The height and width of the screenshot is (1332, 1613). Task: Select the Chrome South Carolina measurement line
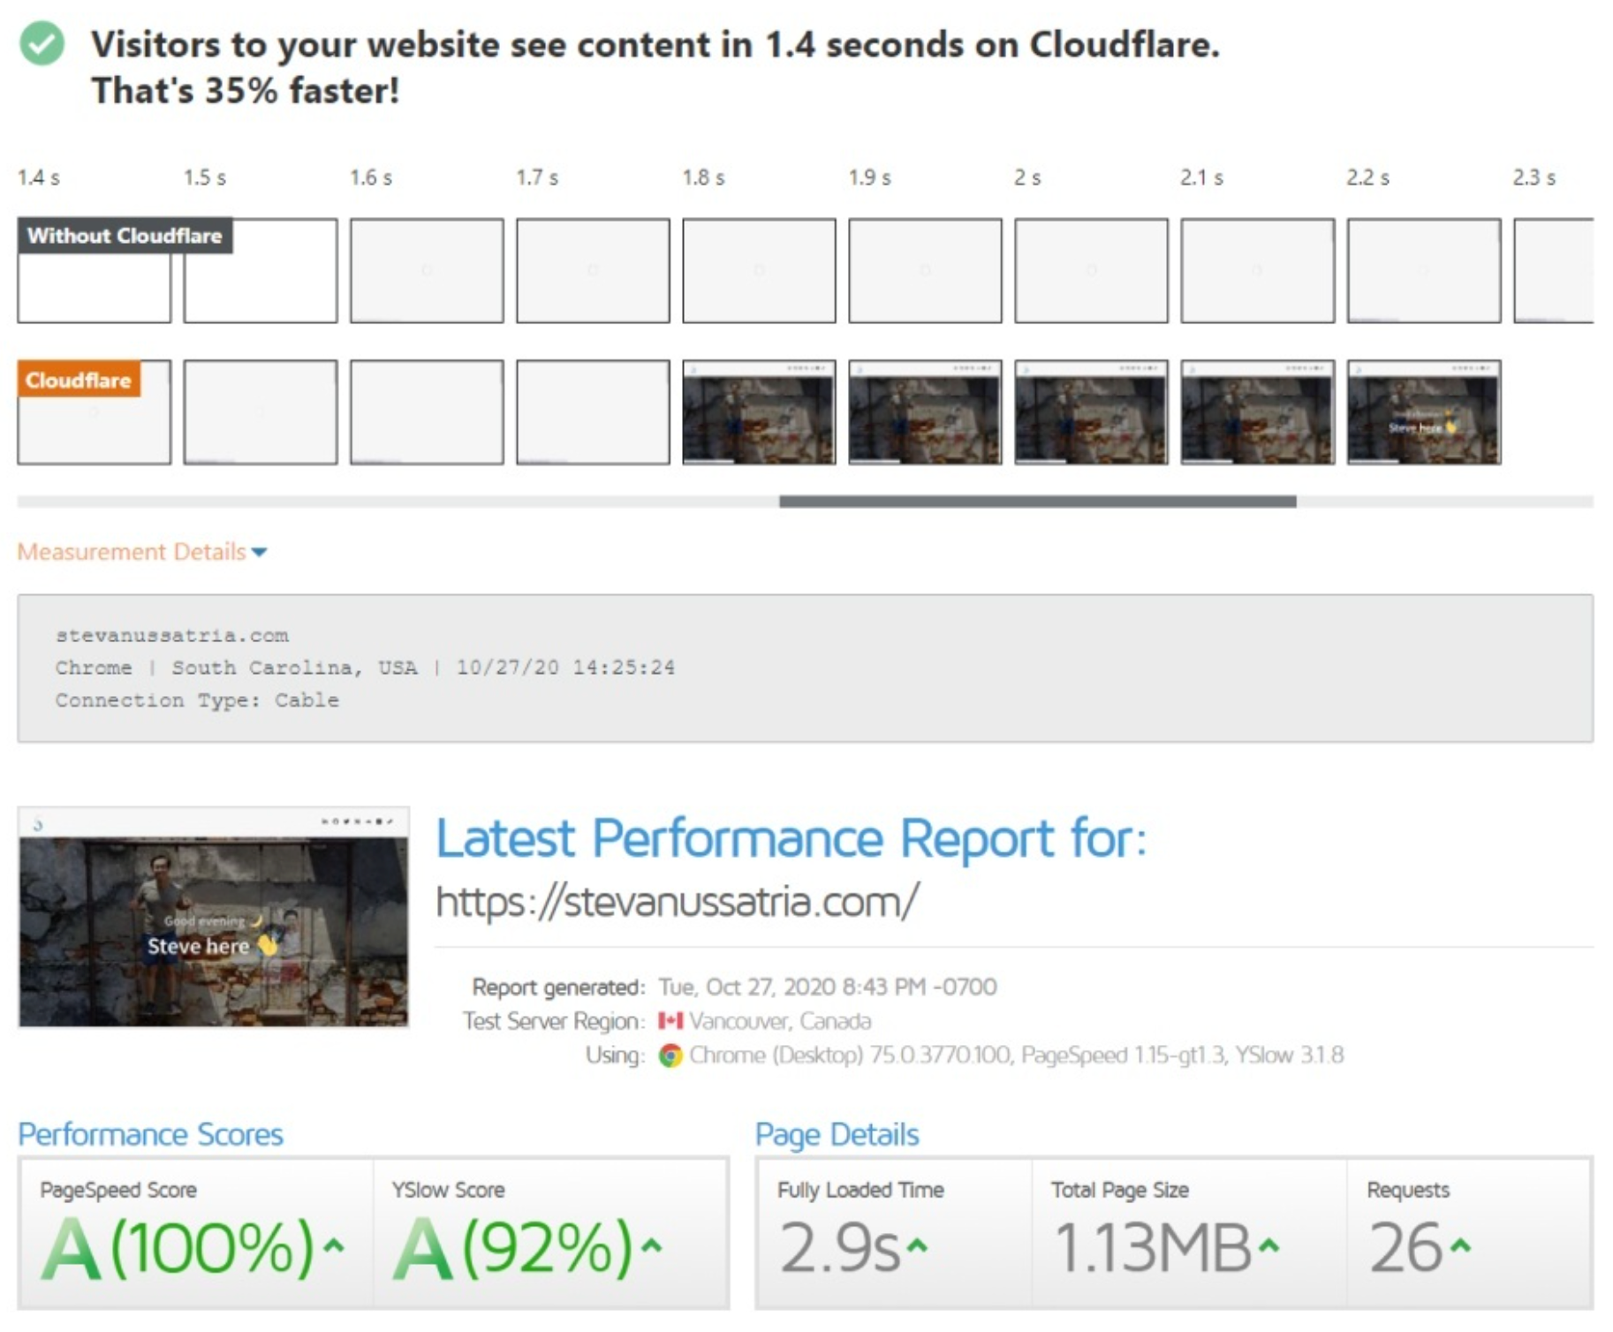coord(365,667)
